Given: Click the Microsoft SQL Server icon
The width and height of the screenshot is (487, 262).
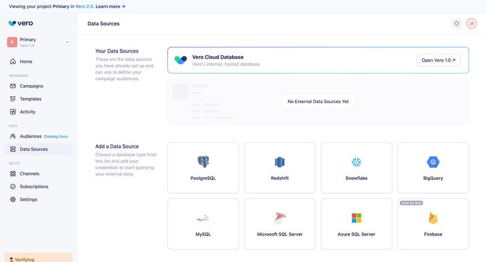Looking at the screenshot, I should 280,218.
